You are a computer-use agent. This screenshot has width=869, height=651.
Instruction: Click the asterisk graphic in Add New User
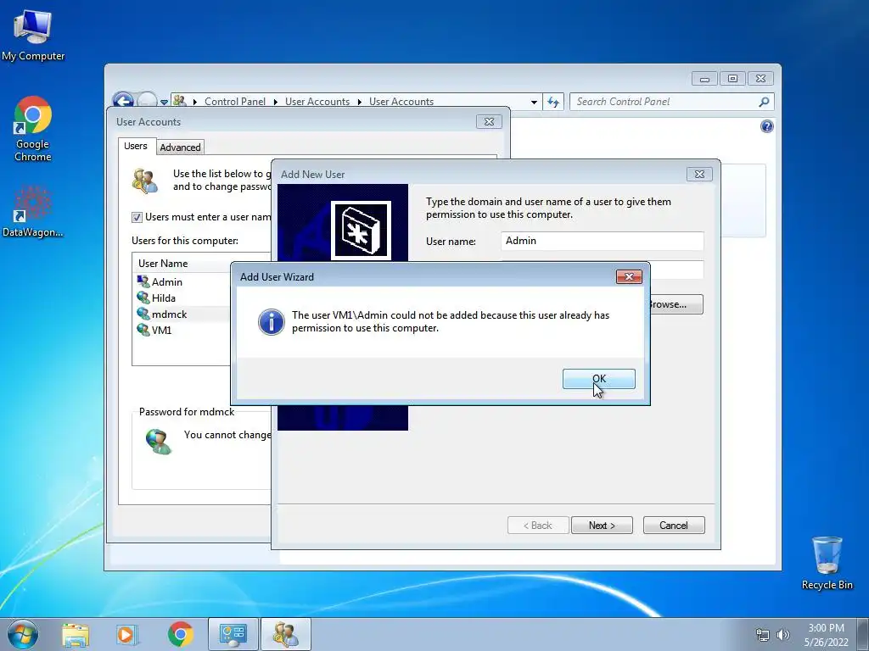pos(361,231)
